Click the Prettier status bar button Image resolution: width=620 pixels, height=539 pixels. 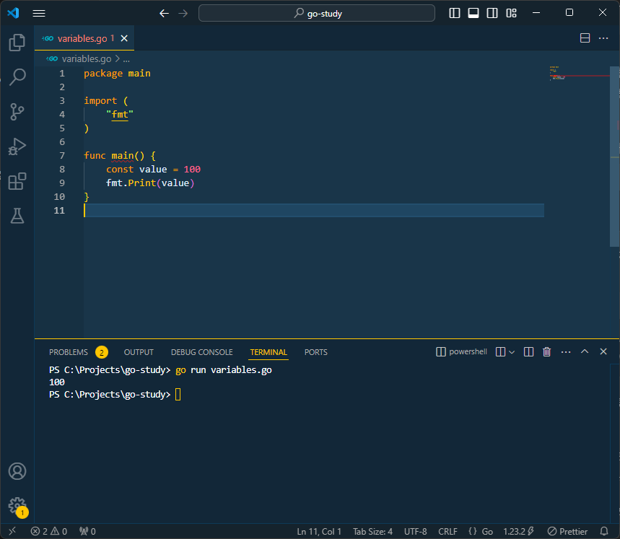(x=567, y=531)
